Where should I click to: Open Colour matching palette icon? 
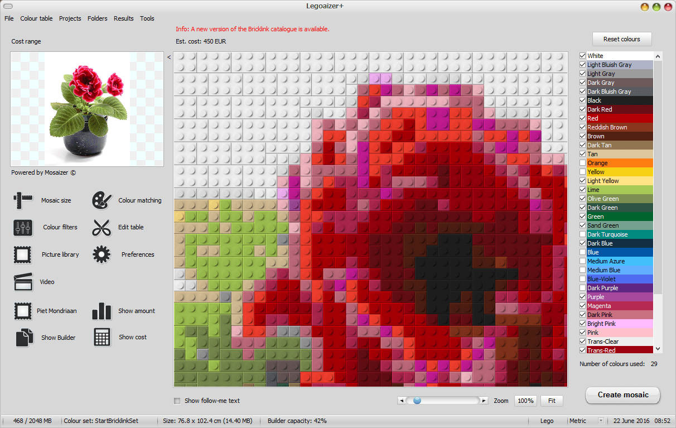pyautogui.click(x=102, y=200)
